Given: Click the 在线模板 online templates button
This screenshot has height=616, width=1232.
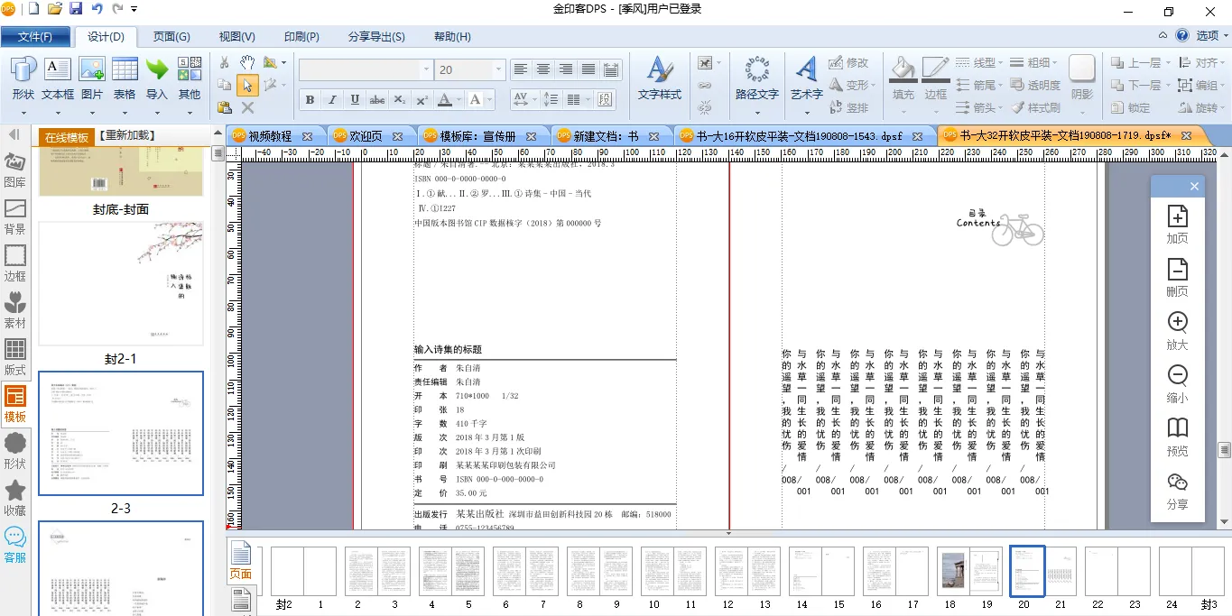Looking at the screenshot, I should click(x=67, y=137).
